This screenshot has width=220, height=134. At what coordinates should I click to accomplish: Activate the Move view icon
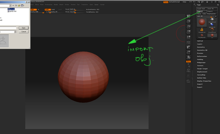(x=188, y=47)
